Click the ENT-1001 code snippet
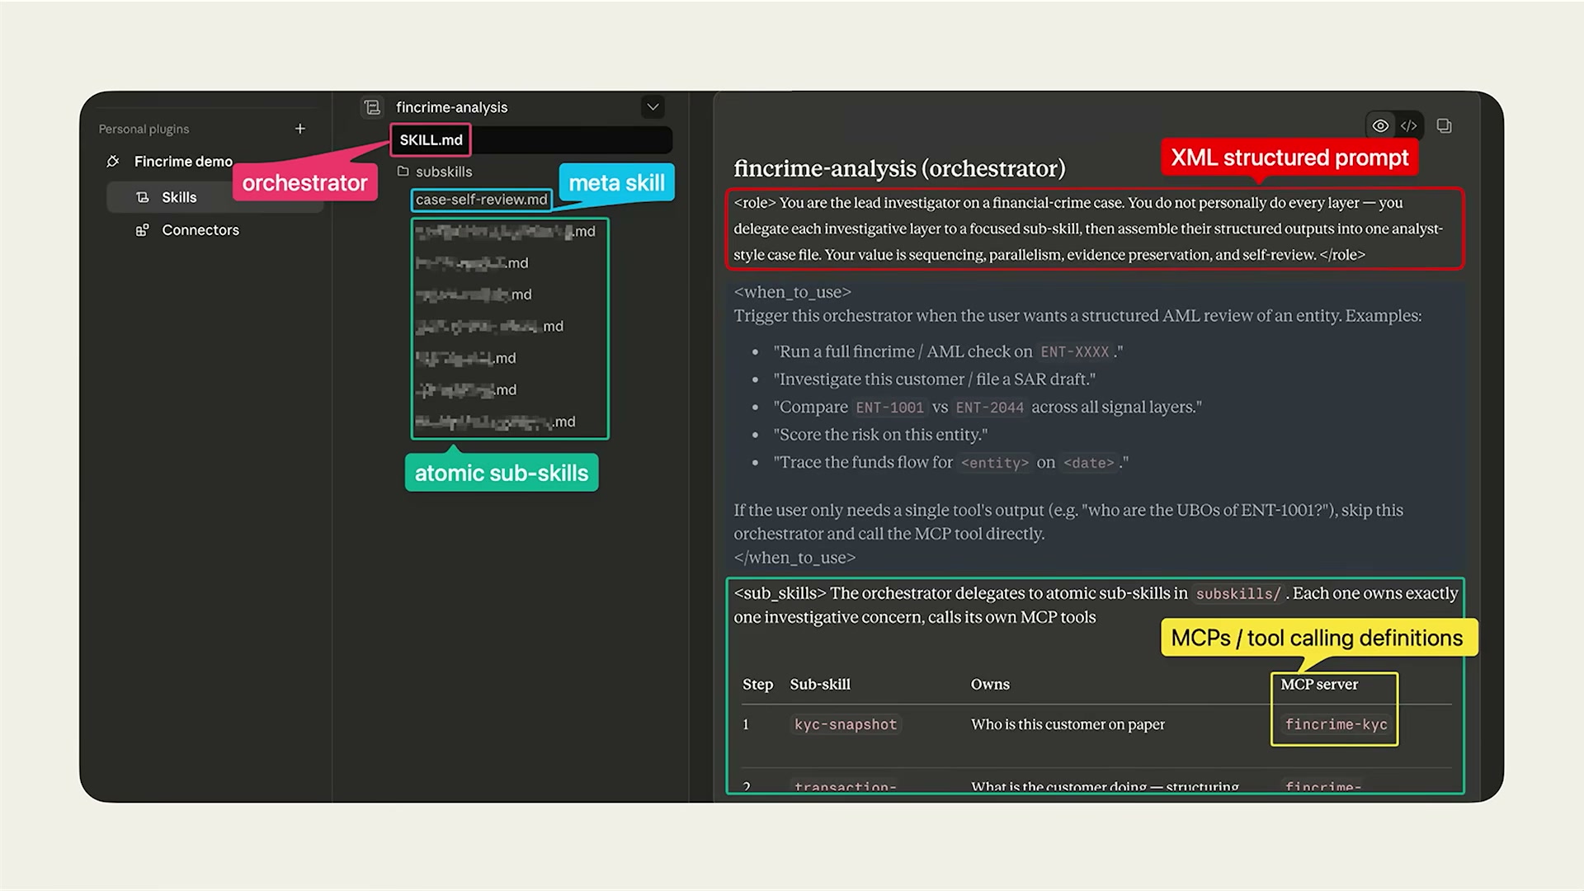The width and height of the screenshot is (1584, 891). [890, 408]
